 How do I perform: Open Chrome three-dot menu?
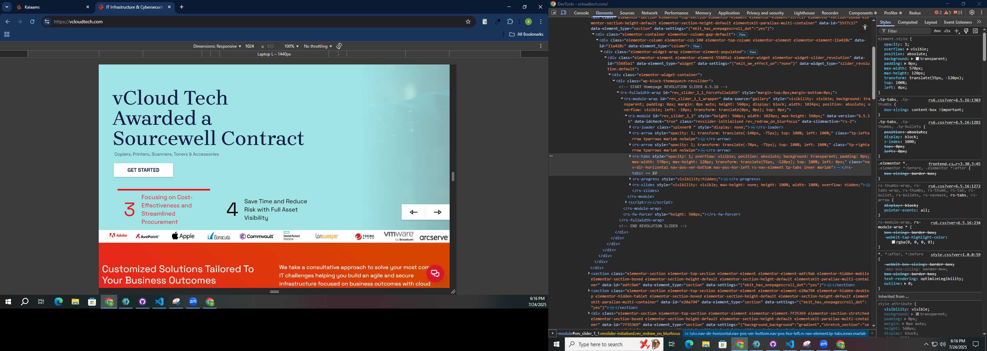click(x=541, y=22)
